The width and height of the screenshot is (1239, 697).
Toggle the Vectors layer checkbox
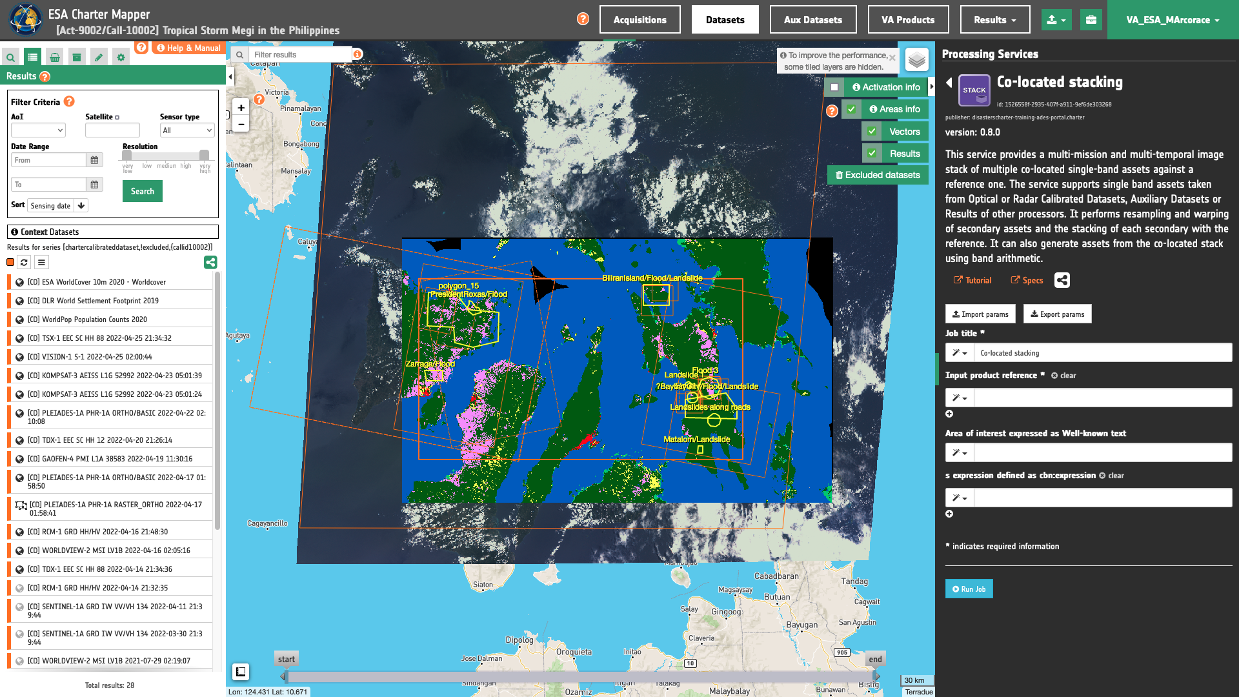point(872,132)
